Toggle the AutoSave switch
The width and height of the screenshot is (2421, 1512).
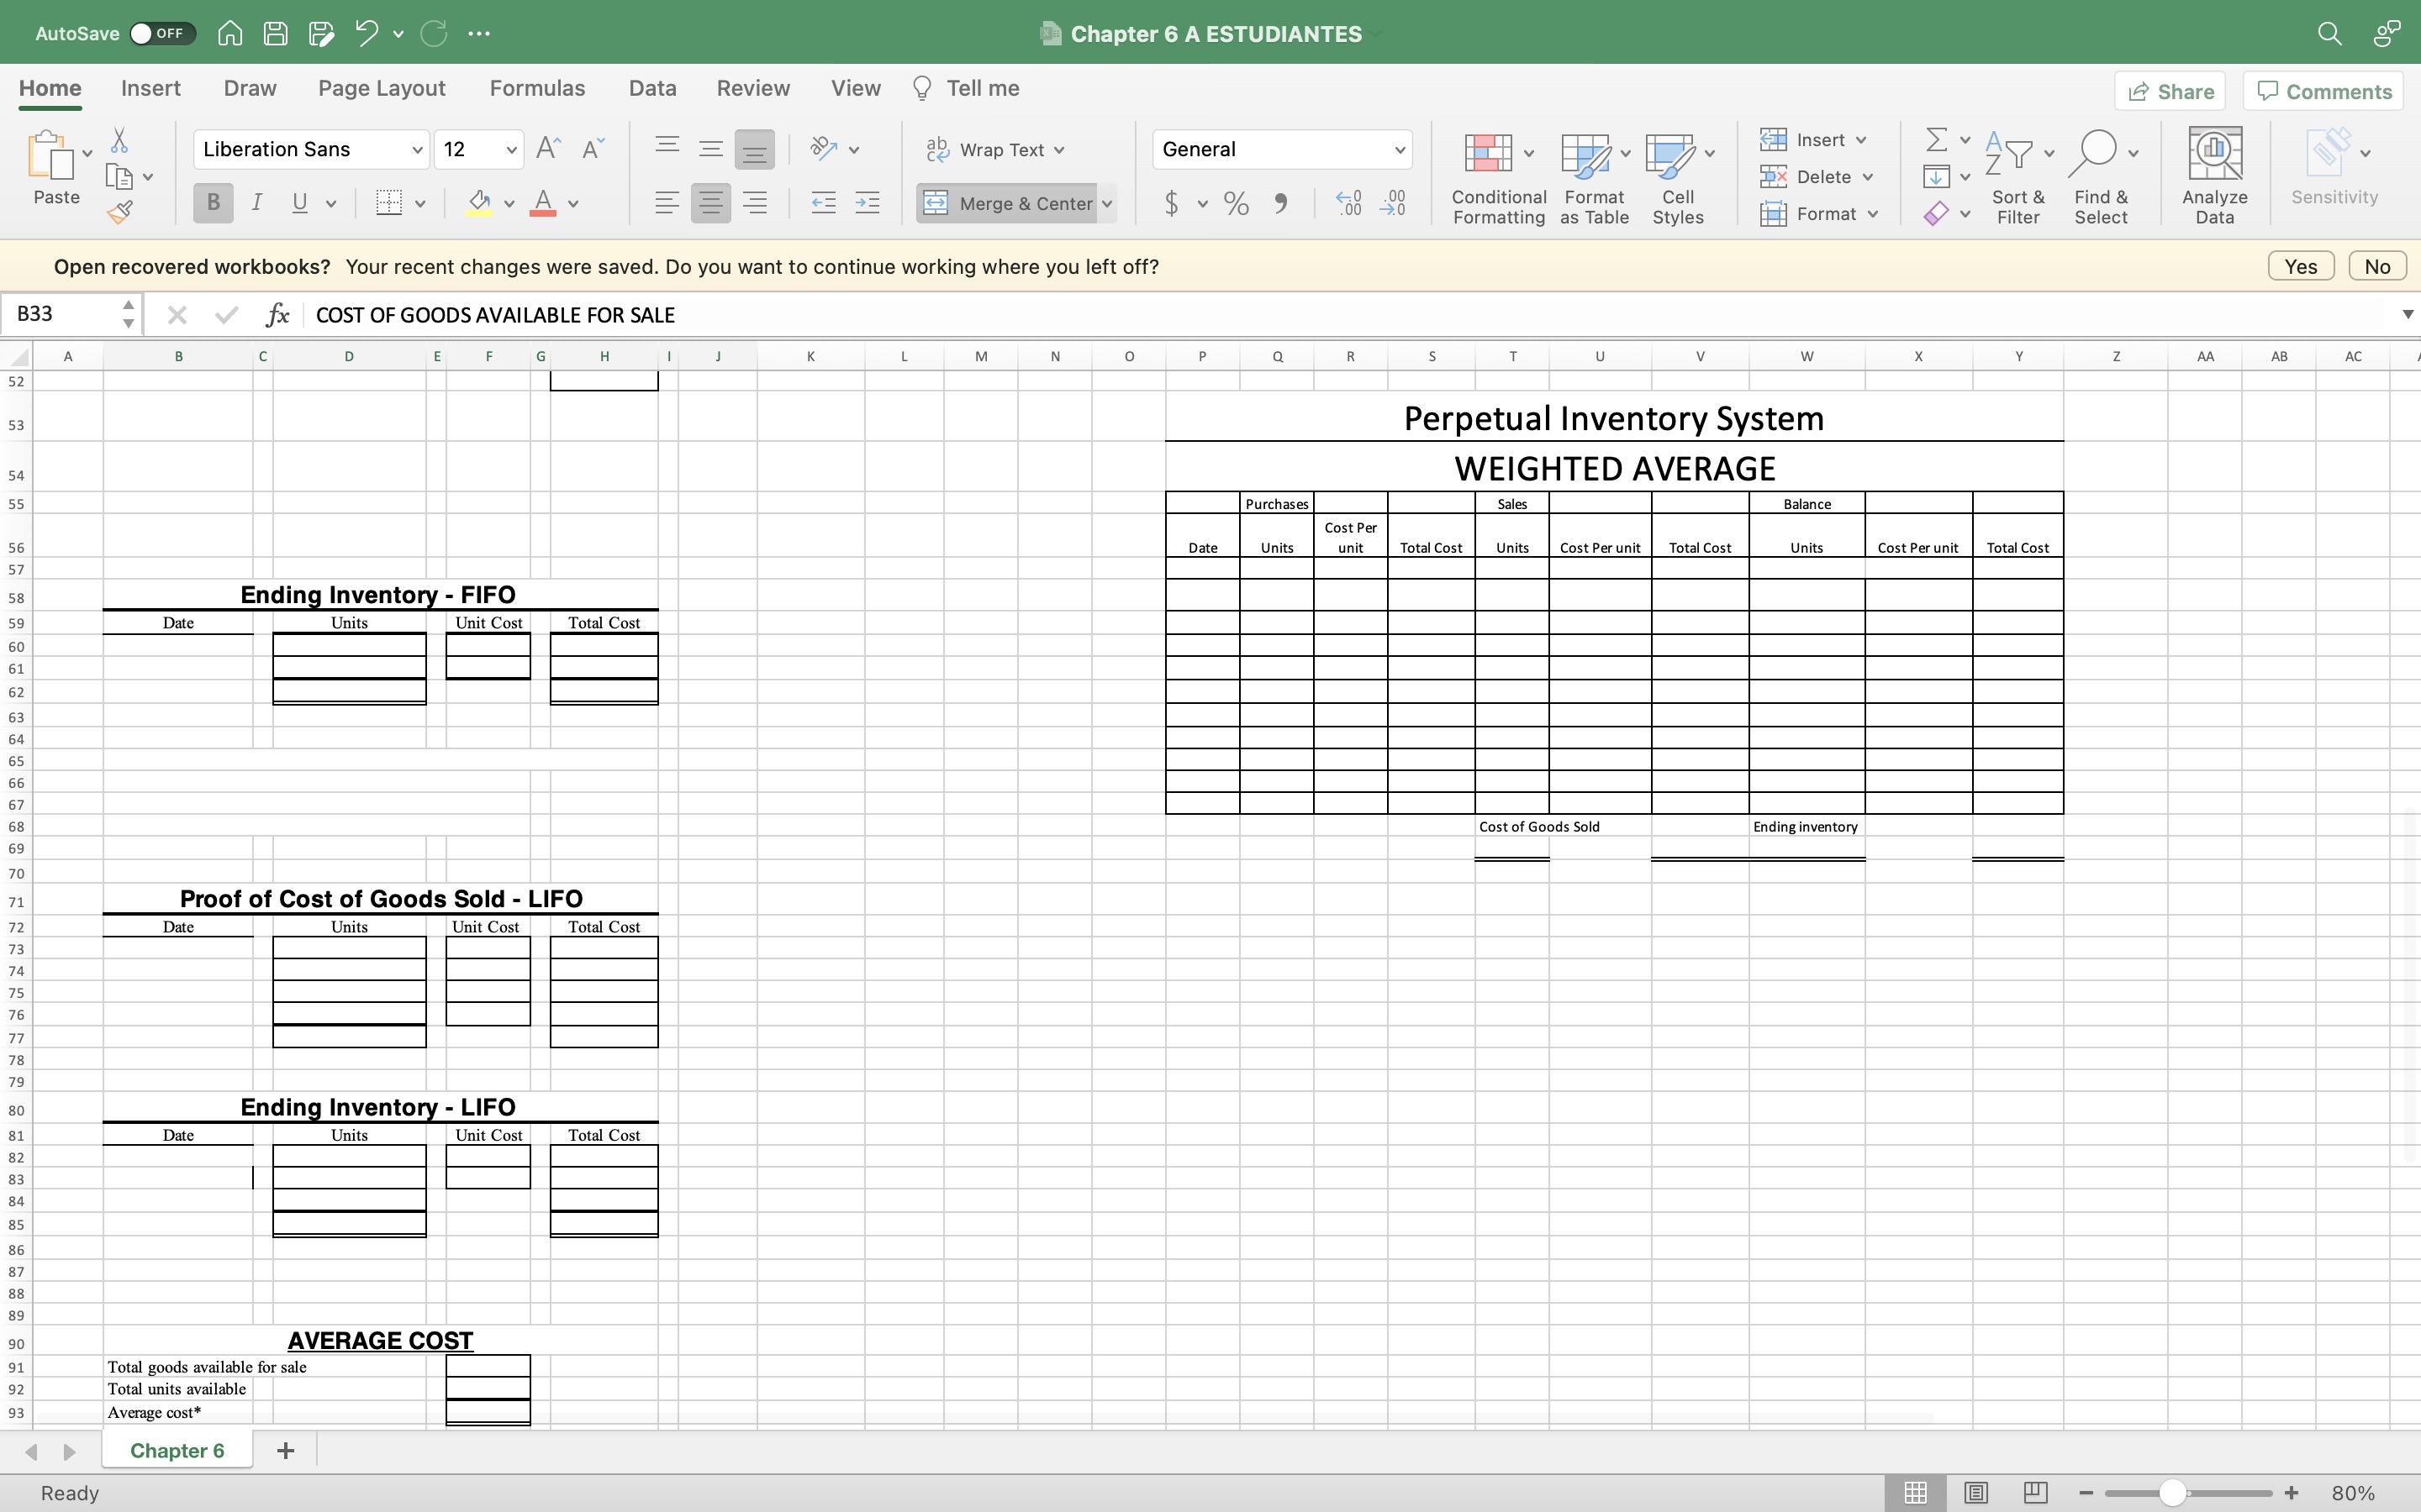[x=162, y=33]
